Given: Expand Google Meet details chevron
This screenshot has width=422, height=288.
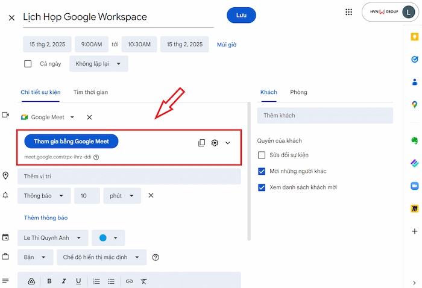Looking at the screenshot, I should pos(228,143).
